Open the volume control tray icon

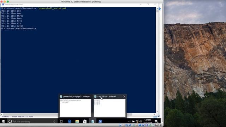[x=141, y=121]
